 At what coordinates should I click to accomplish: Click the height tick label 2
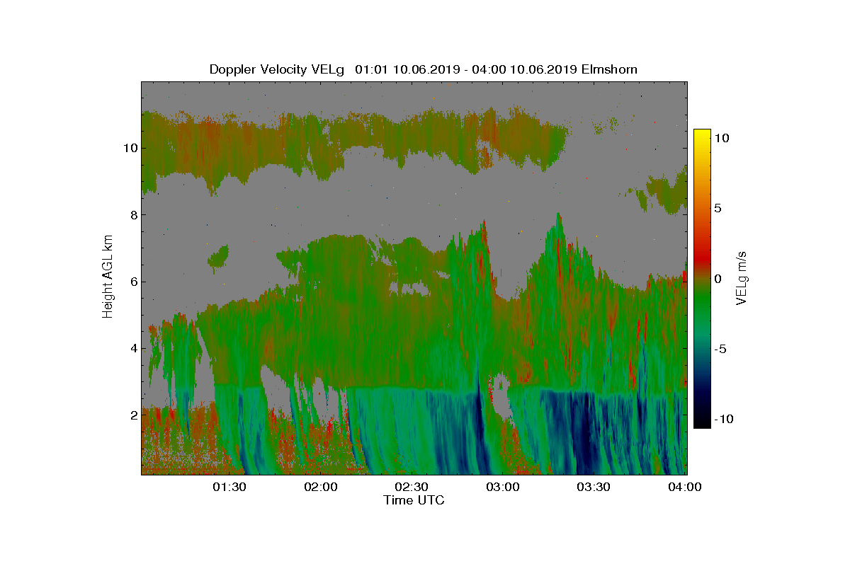(x=132, y=415)
